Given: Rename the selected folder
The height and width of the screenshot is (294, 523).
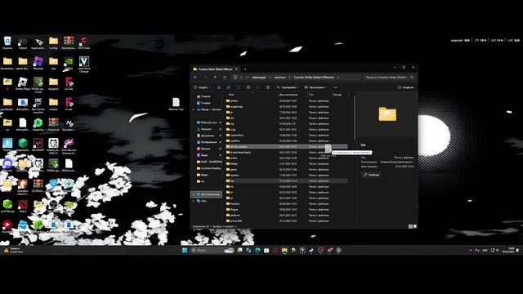Looking at the screenshot, I should coord(248,87).
